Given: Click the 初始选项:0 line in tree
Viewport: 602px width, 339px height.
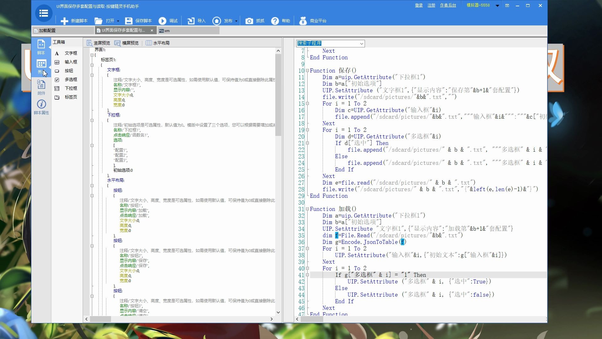Looking at the screenshot, I should point(123,170).
